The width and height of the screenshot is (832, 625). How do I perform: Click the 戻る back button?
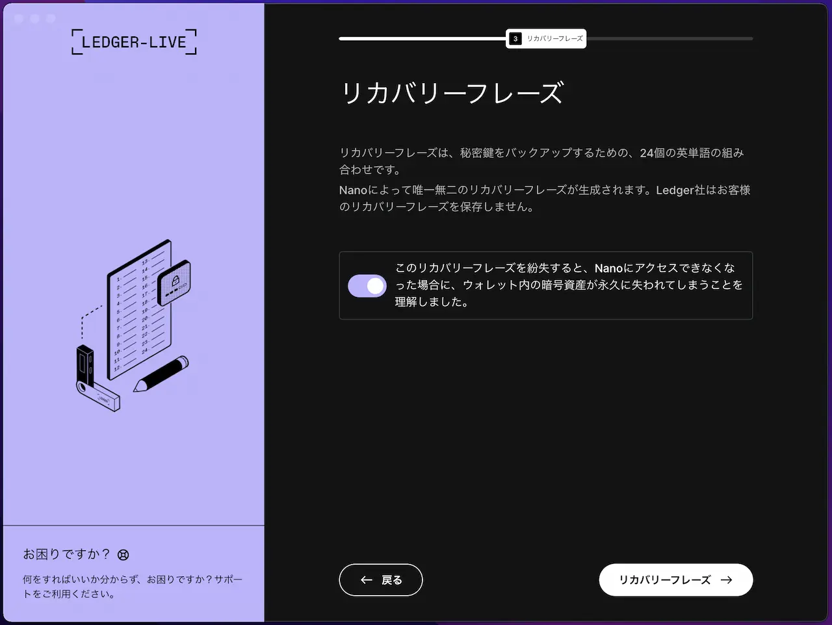point(381,580)
